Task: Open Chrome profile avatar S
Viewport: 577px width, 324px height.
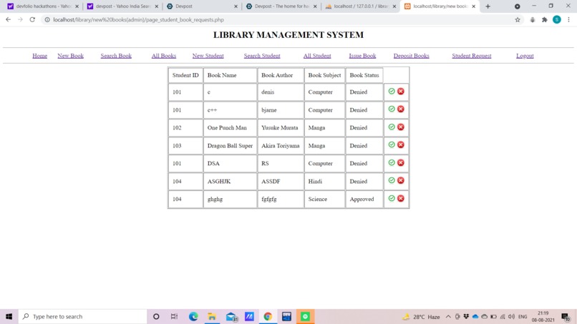Action: click(557, 20)
